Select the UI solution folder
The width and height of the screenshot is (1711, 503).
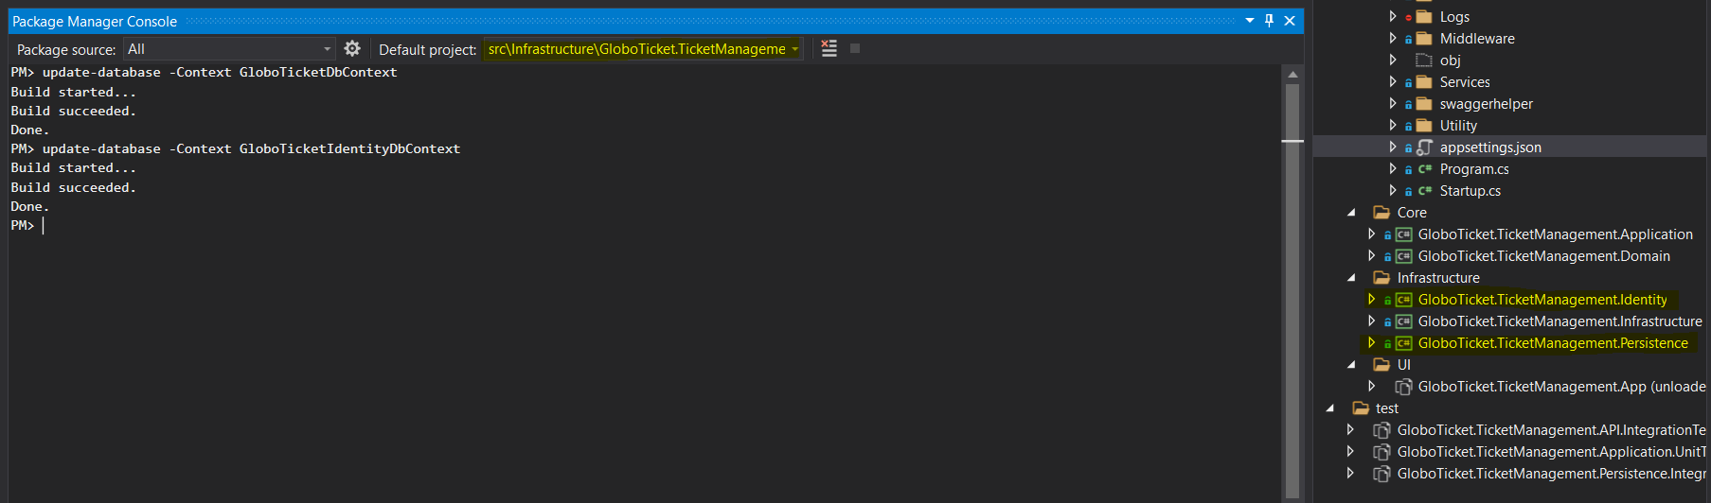1403,365
